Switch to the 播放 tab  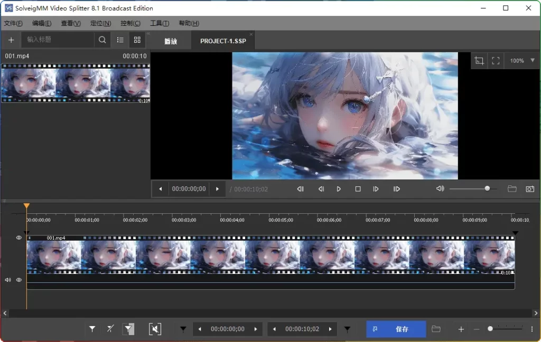pyautogui.click(x=171, y=41)
